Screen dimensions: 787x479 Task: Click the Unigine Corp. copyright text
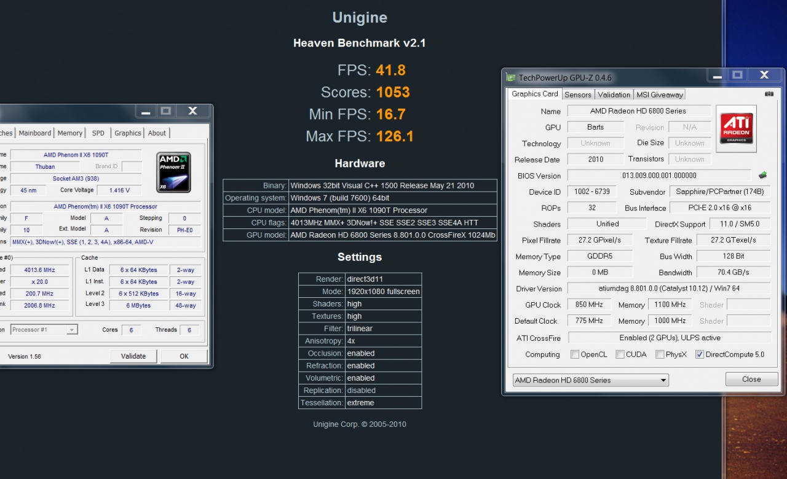coord(360,424)
